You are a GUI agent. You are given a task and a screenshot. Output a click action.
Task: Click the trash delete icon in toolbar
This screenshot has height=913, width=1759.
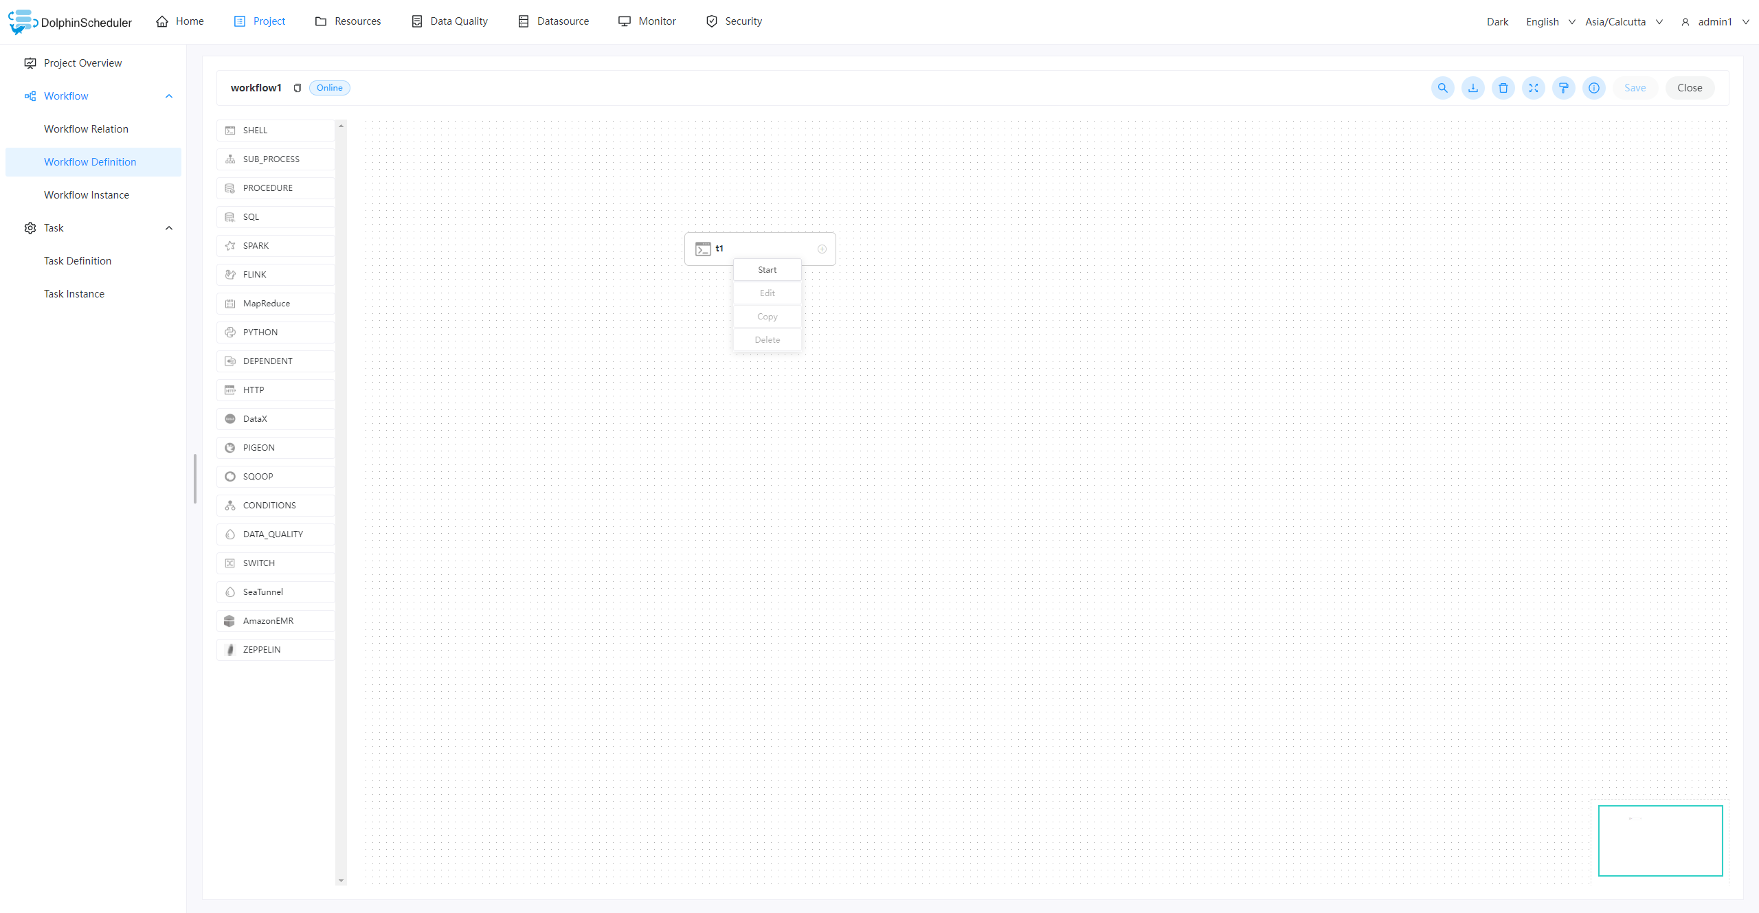click(1503, 88)
